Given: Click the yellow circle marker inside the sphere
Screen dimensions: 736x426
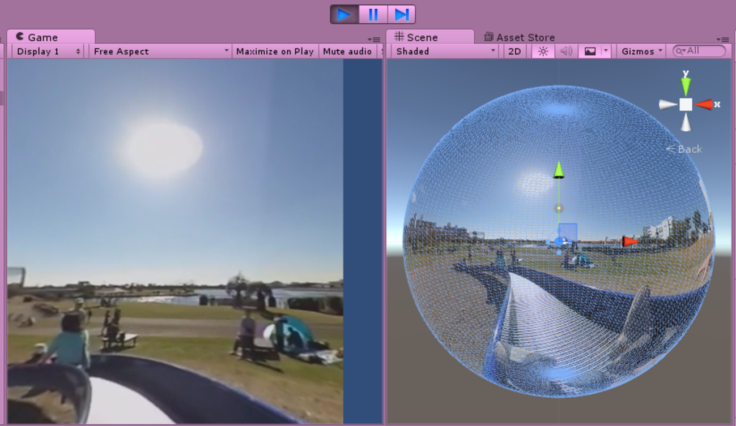Looking at the screenshot, I should point(559,208).
